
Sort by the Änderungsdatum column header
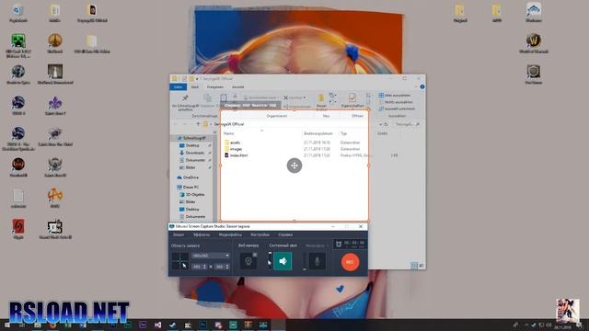point(318,133)
